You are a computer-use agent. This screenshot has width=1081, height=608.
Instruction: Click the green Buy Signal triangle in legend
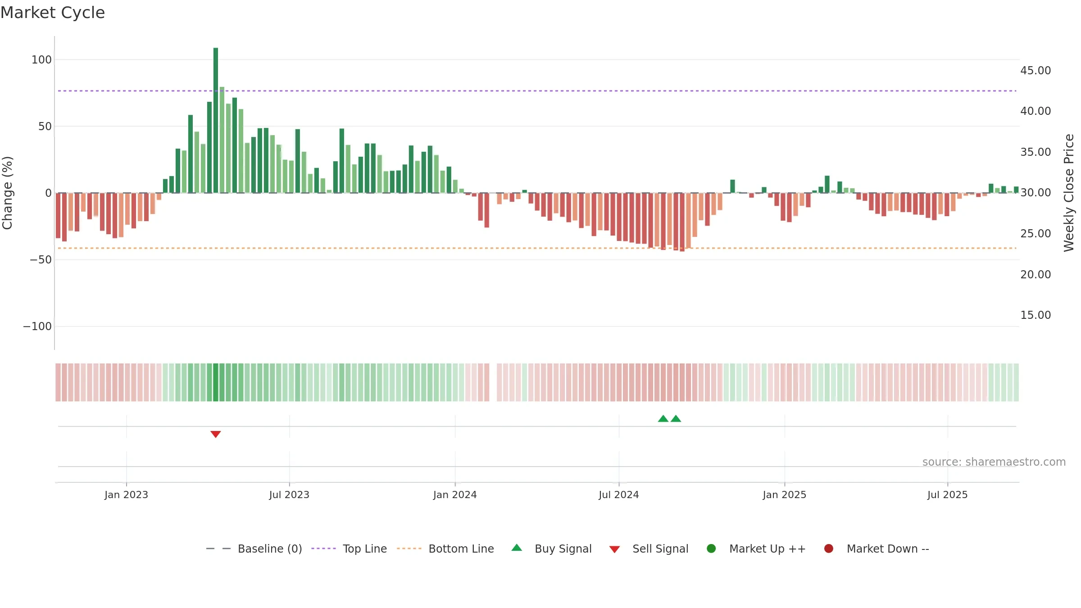coord(517,548)
